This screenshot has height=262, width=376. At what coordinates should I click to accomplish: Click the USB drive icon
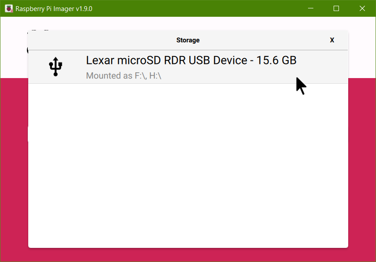coord(56,67)
